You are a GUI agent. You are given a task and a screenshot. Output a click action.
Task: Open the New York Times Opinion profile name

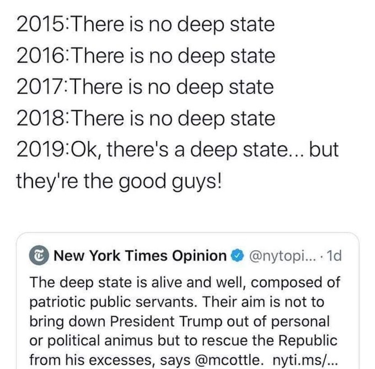pyautogui.click(x=140, y=256)
